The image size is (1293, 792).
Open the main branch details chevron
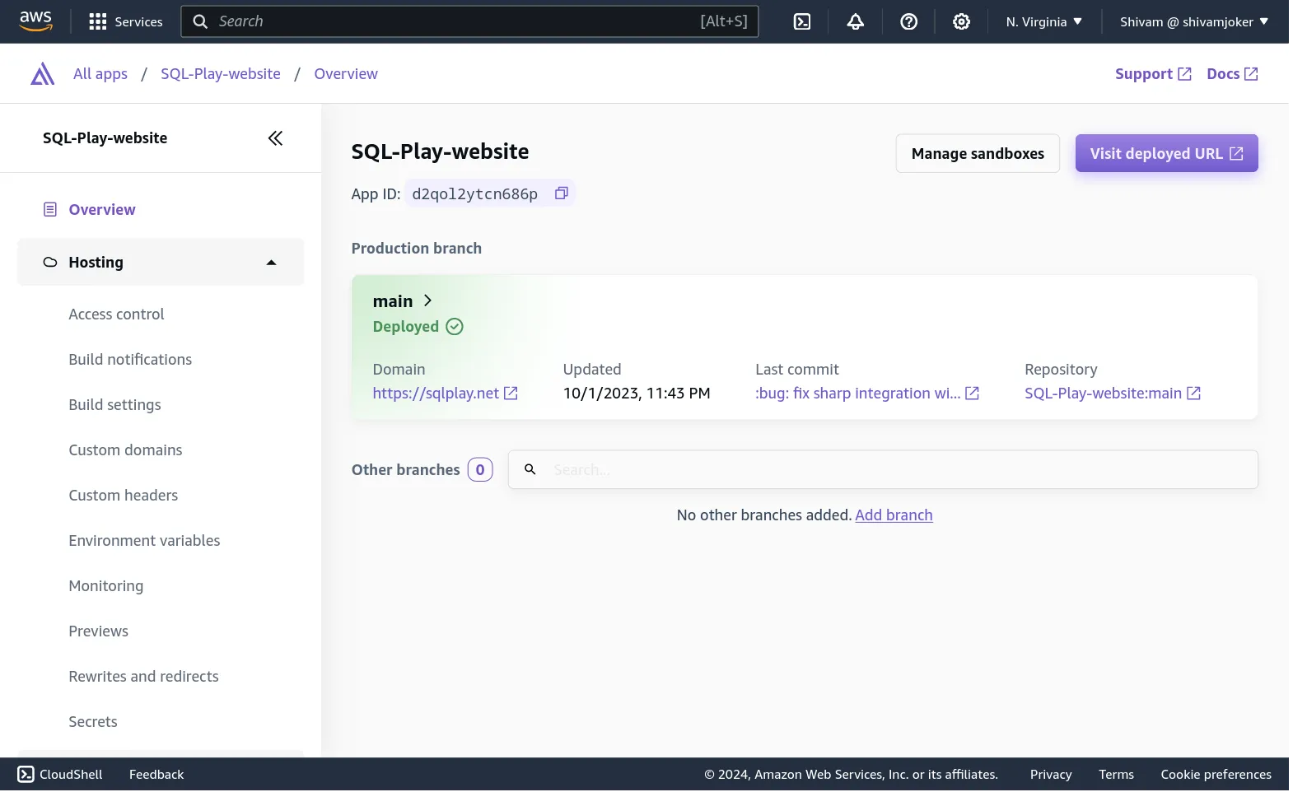(427, 300)
